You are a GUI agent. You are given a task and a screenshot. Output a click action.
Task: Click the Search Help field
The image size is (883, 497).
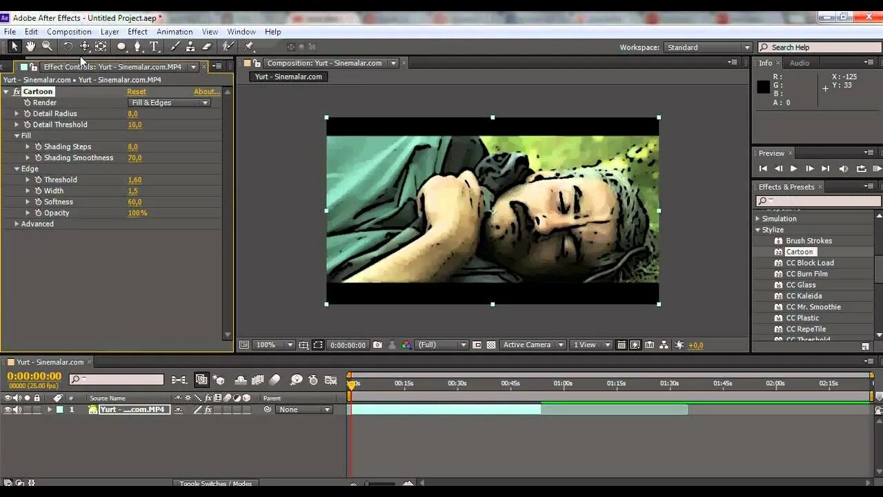820,47
